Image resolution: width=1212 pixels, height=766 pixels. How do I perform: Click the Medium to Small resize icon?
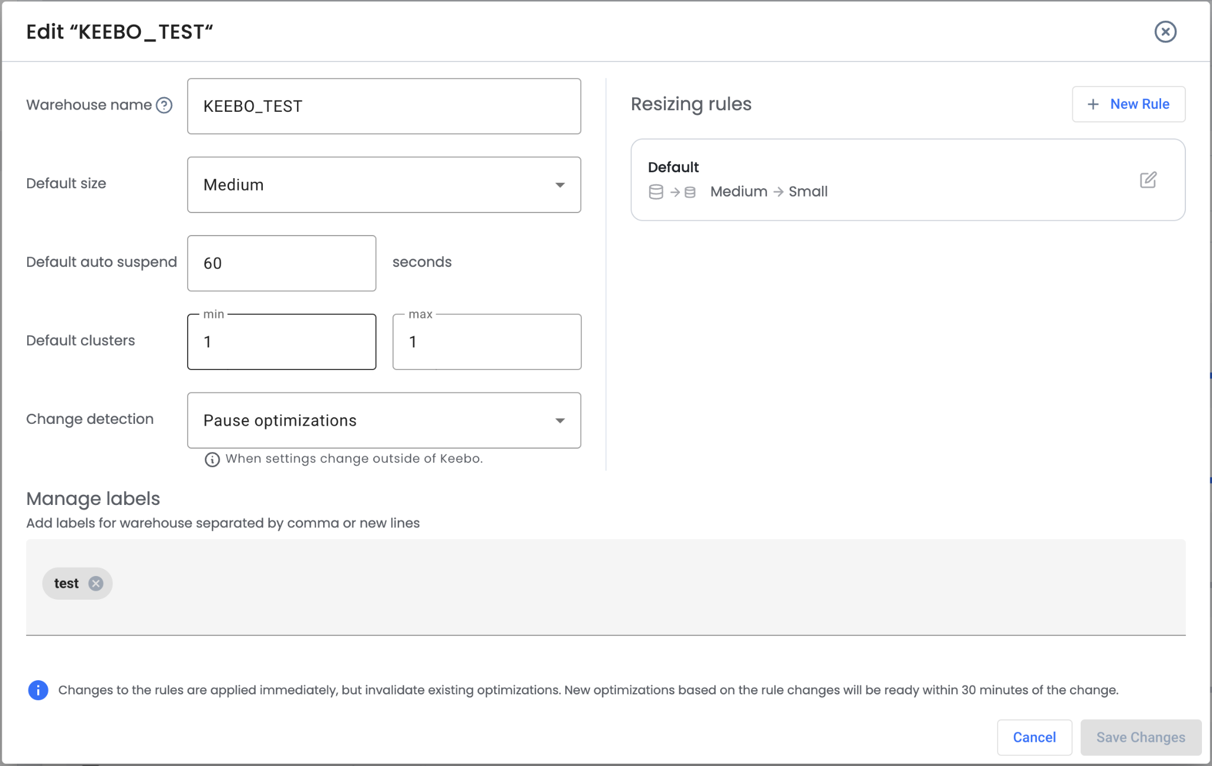tap(672, 192)
